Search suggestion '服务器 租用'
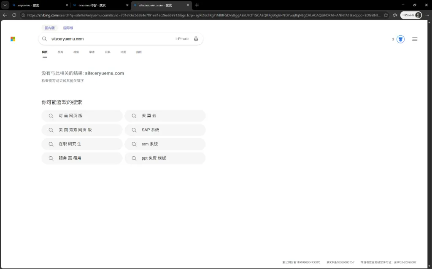Viewport: 432px width, 269px height. [82, 158]
